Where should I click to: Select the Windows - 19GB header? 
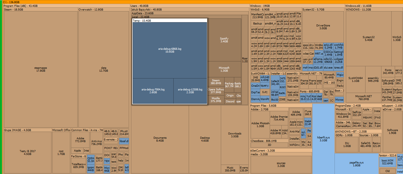pos(297,6)
